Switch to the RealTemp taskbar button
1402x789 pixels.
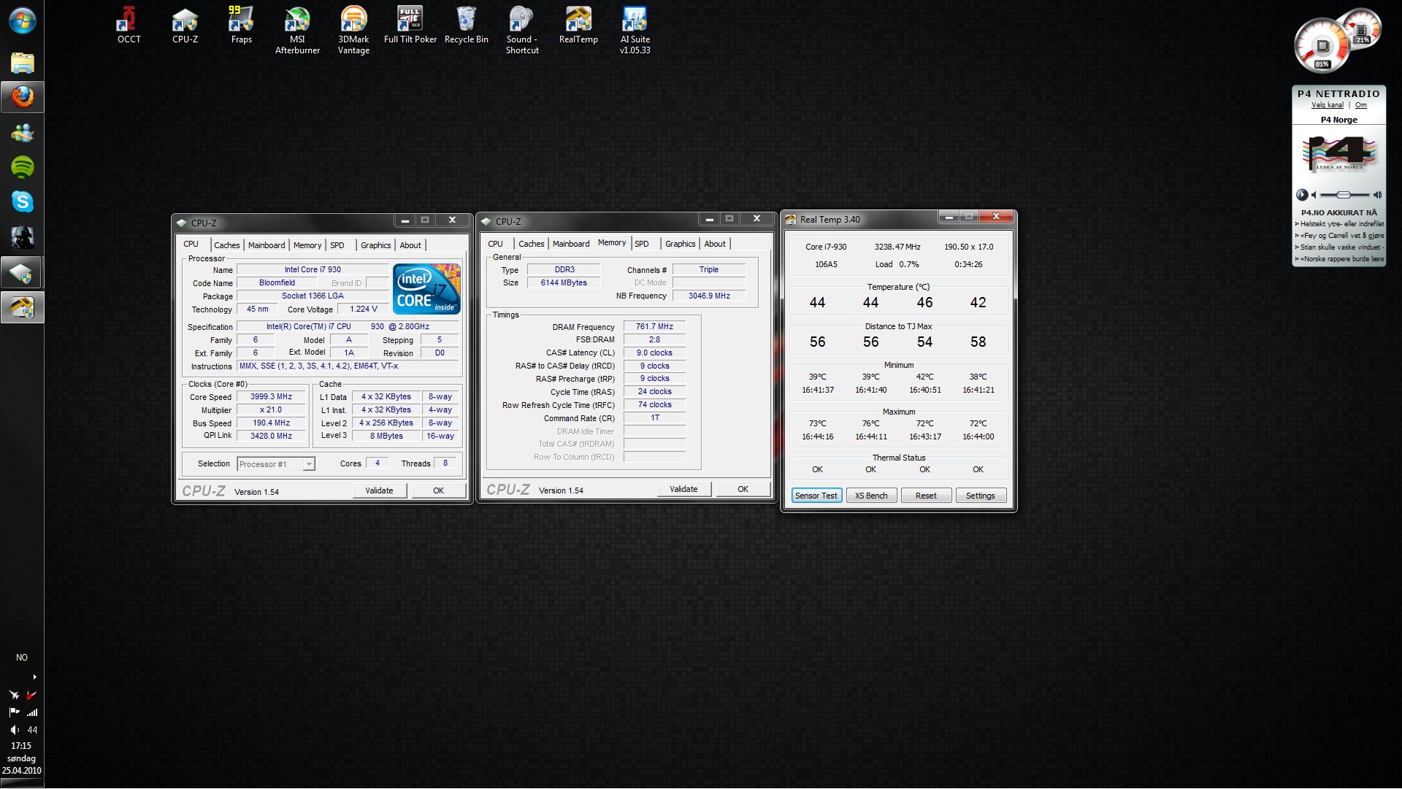22,308
